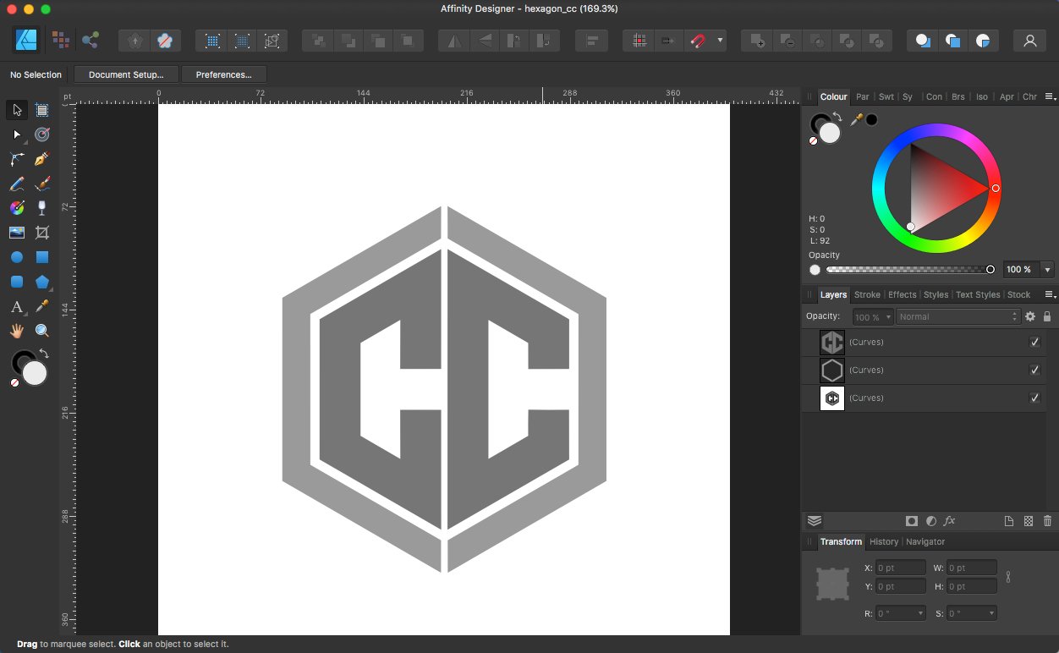Open the Normal blend mode dropdown
This screenshot has height=653, width=1059.
pyautogui.click(x=957, y=316)
